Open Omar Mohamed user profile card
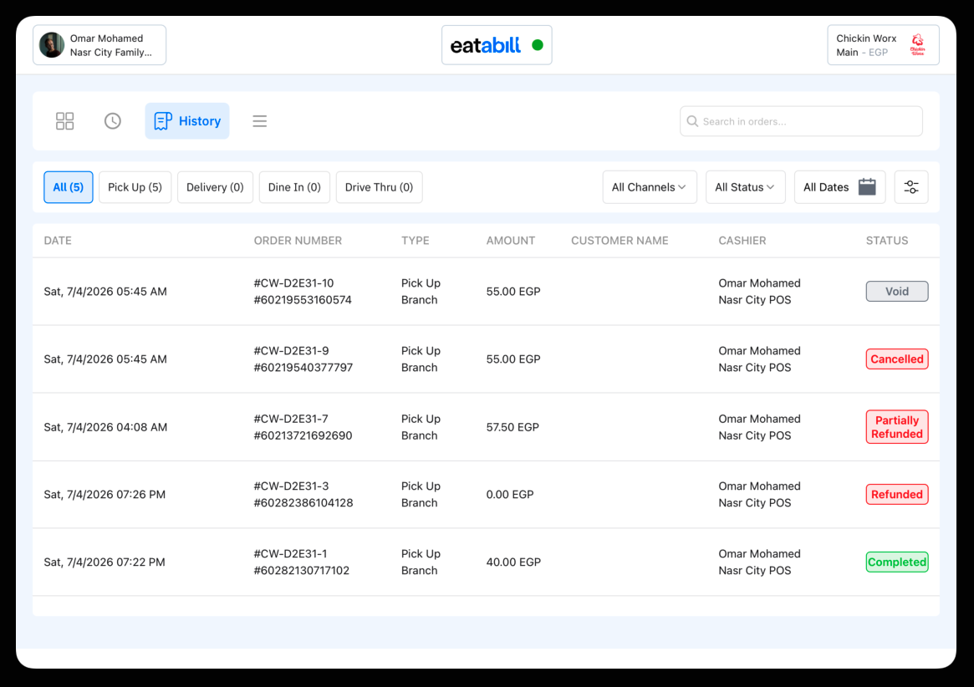974x687 pixels. tap(99, 45)
